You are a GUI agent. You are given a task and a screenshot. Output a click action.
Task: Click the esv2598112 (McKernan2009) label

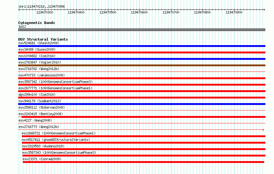click(42, 107)
